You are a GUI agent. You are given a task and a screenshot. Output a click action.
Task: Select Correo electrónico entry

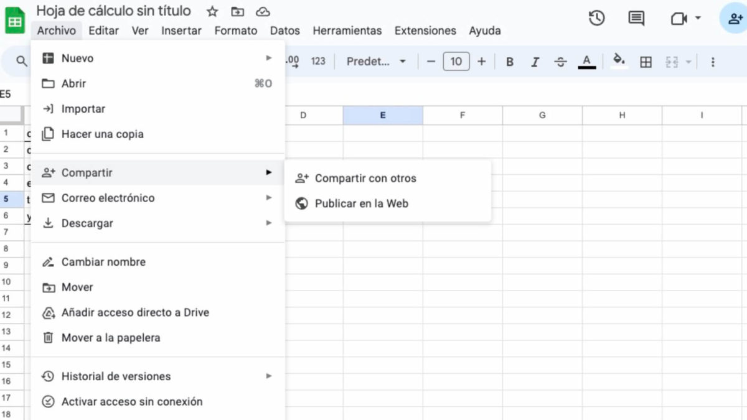coord(158,198)
